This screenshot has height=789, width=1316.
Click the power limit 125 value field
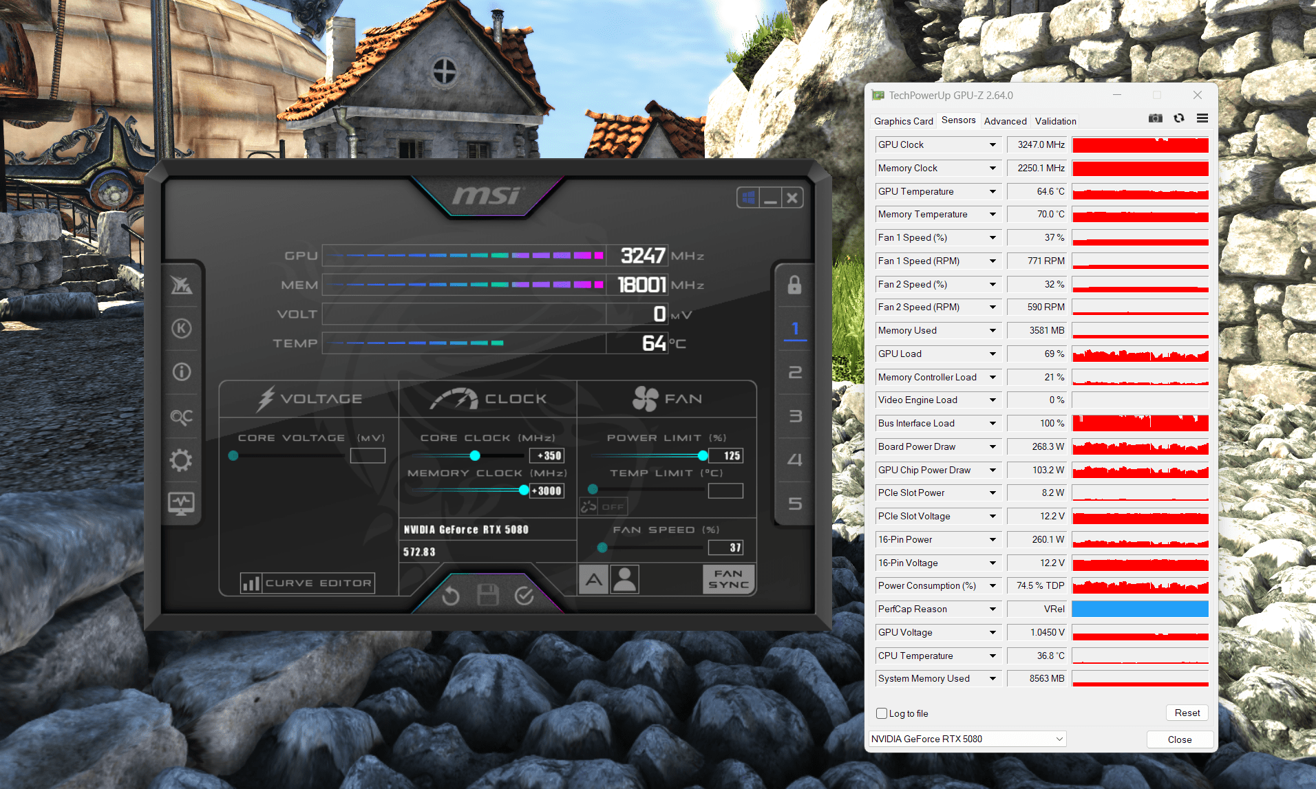coord(725,455)
